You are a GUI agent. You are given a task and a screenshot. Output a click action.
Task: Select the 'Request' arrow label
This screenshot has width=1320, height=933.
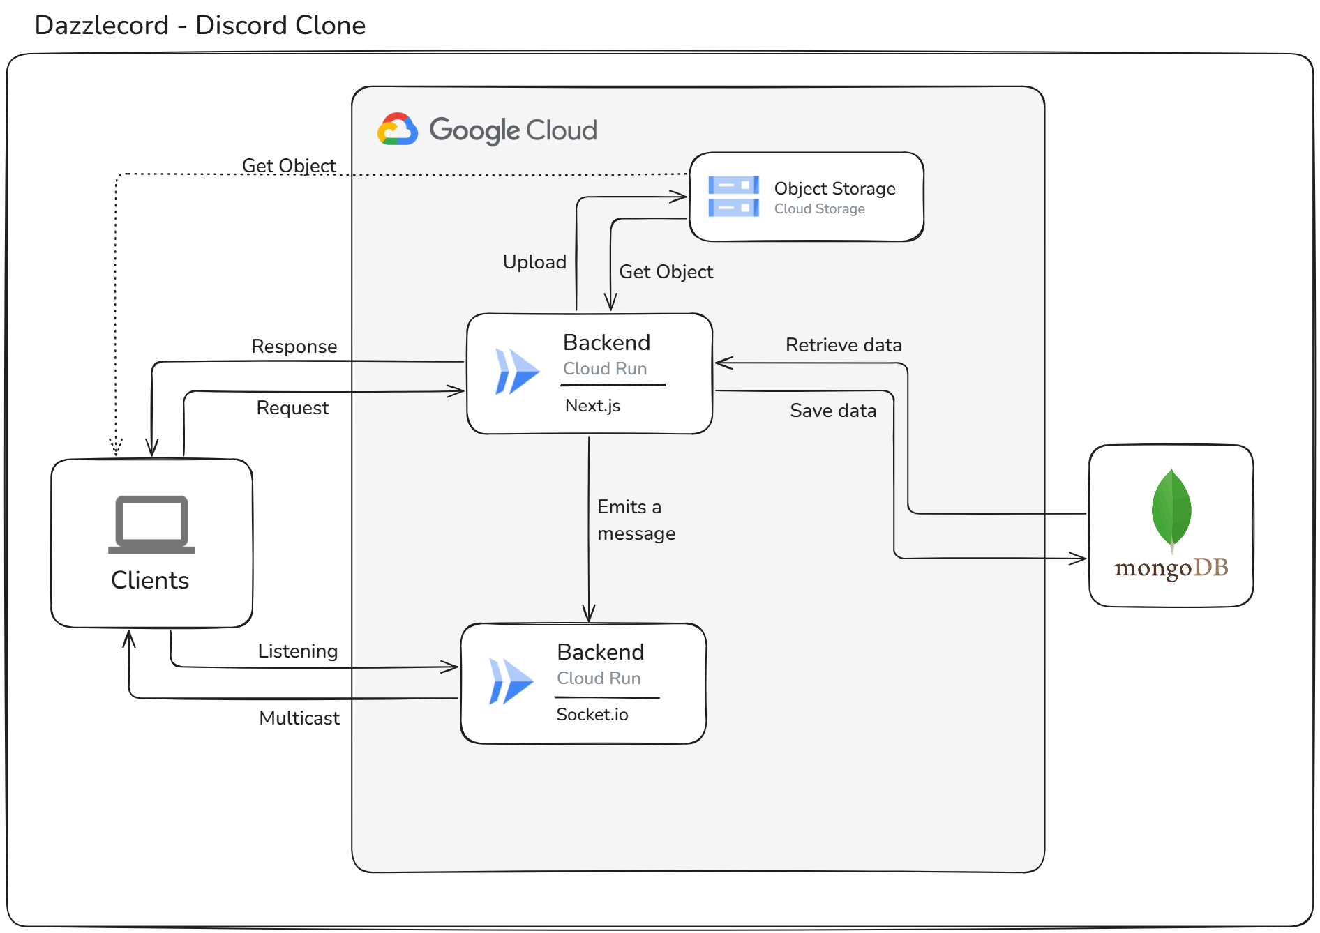pos(292,408)
